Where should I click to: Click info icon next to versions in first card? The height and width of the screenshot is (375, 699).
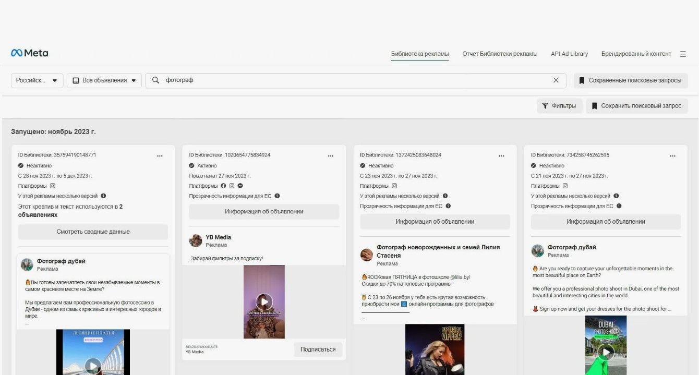103,196
